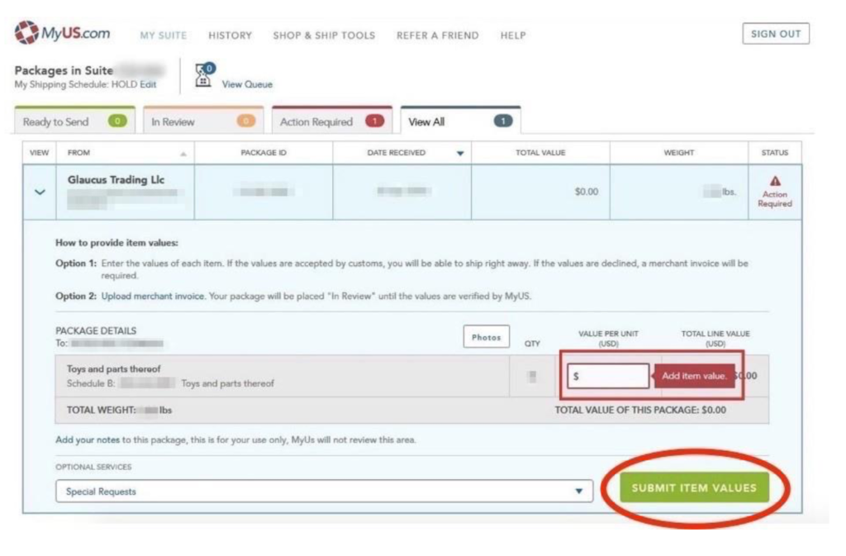Open the View Queue hourglass icon

click(x=205, y=75)
